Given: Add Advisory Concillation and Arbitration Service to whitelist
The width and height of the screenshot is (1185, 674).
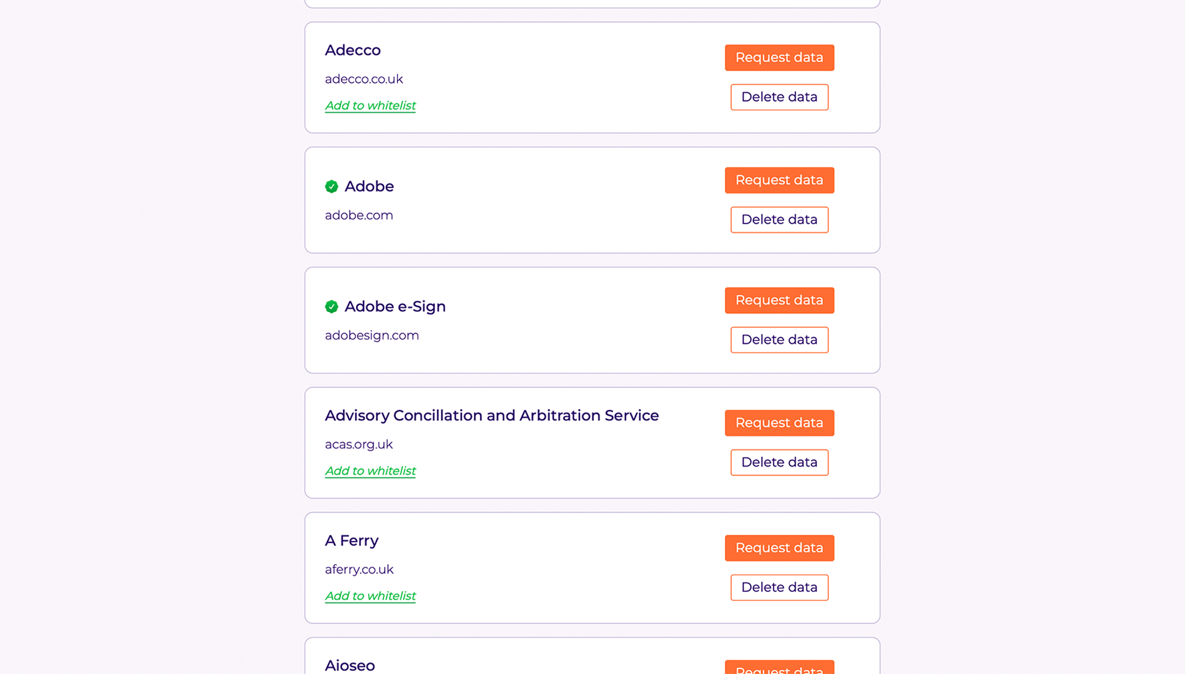Looking at the screenshot, I should (x=370, y=471).
